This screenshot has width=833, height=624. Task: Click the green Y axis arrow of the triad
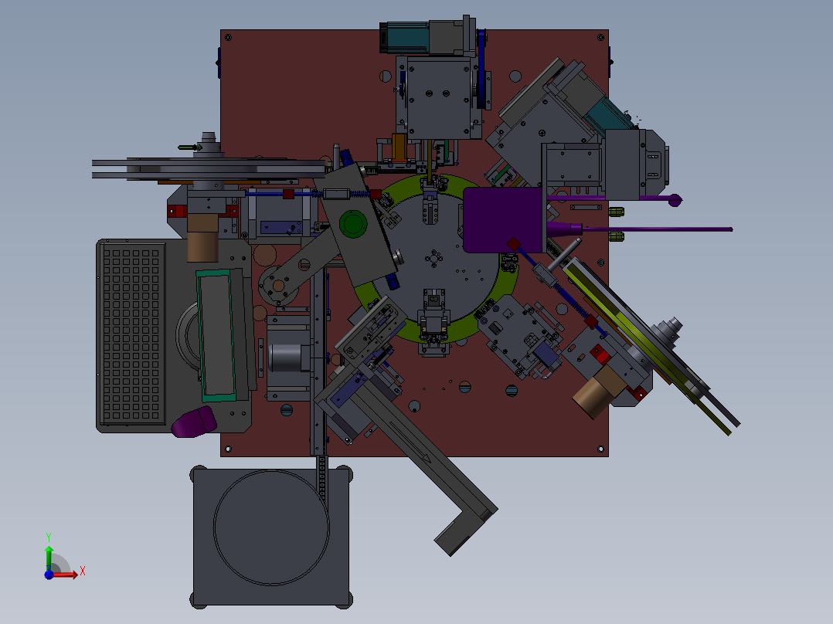coord(49,558)
